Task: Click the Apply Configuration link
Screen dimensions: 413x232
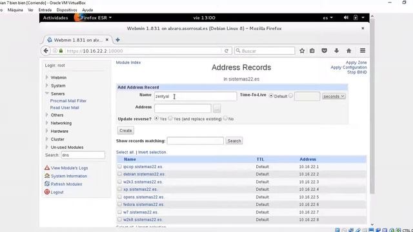Action: (x=348, y=67)
